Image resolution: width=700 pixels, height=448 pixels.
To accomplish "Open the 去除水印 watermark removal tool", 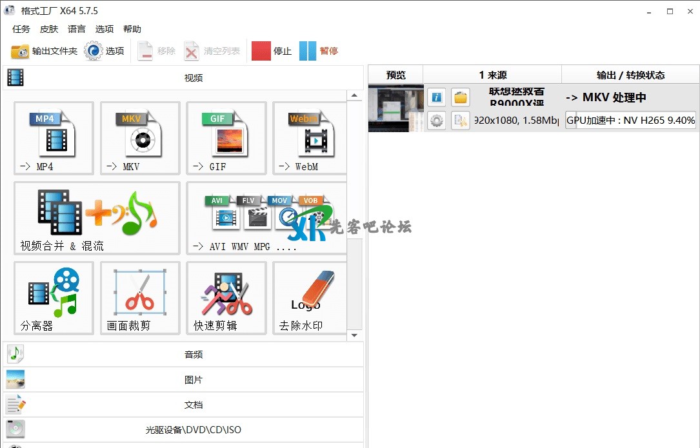I will (x=310, y=298).
